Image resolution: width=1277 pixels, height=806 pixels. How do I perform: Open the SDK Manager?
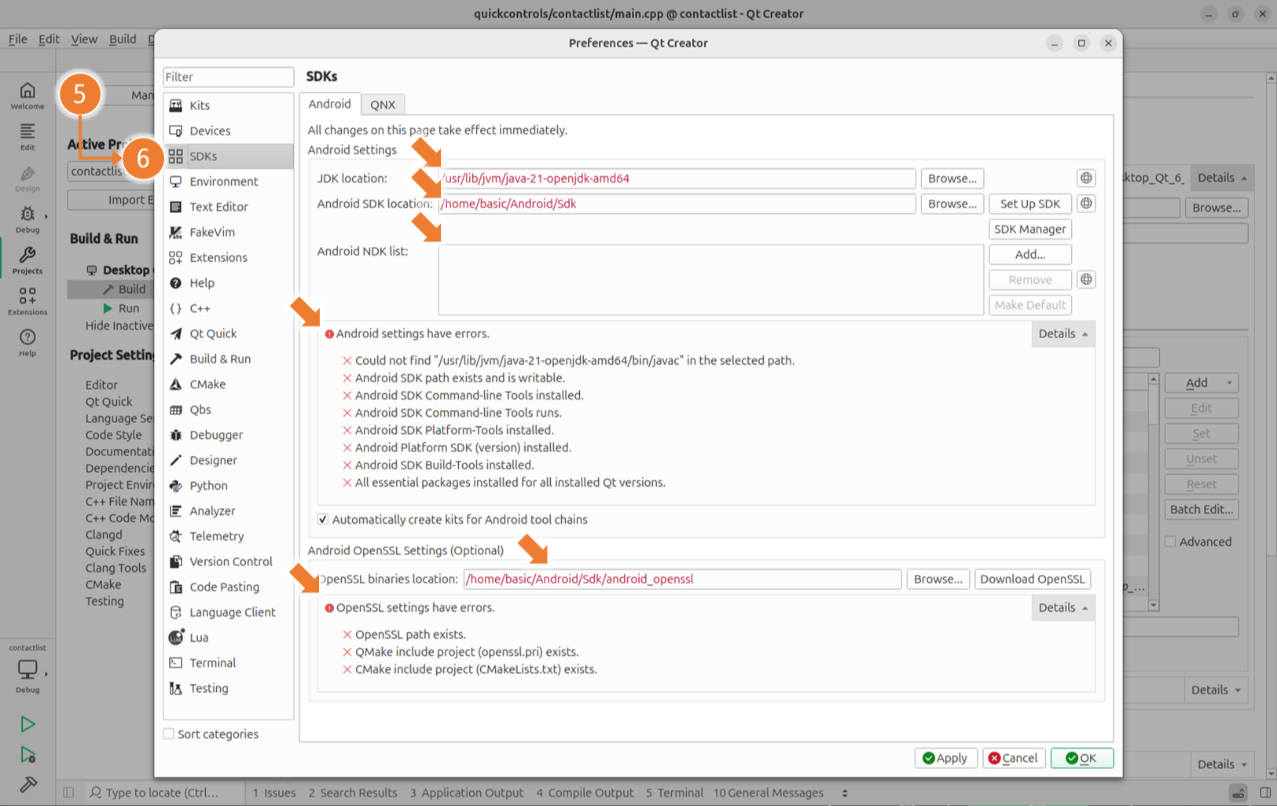[x=1030, y=229]
